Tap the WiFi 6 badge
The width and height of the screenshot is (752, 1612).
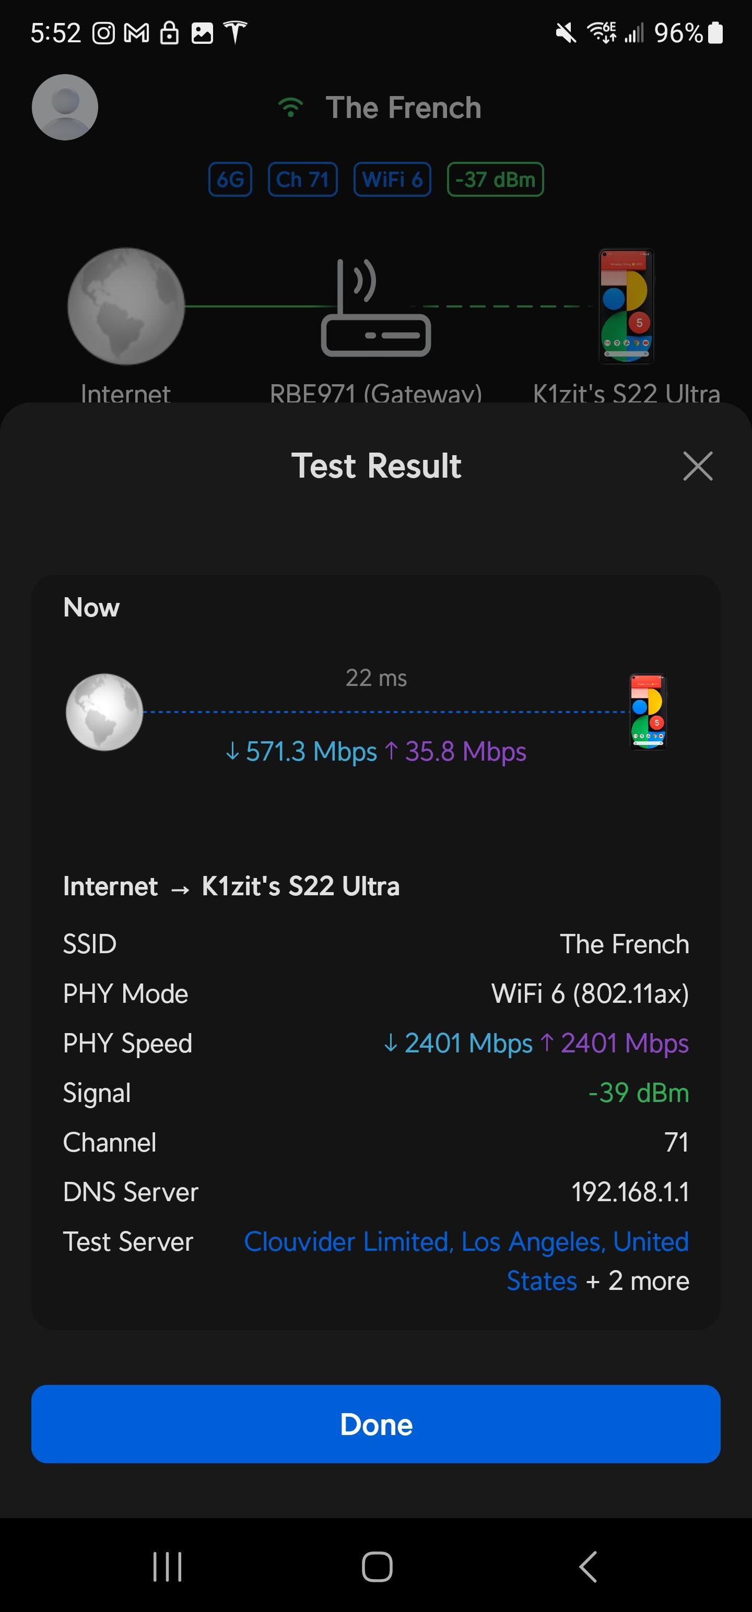tap(392, 180)
